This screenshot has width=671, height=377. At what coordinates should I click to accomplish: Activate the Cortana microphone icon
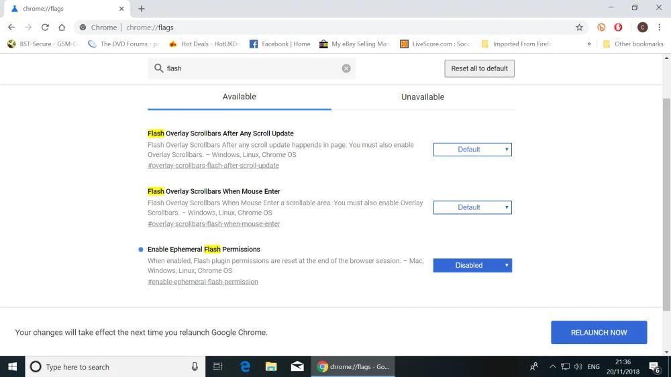[x=195, y=367]
